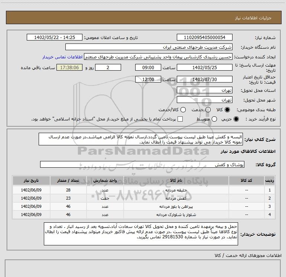Click the general need description text box
This screenshot has width=286, height=277.
[141, 139]
